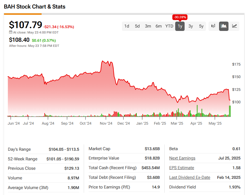
Task: Click the Total Cash value $453.54M
Action: click(151, 168)
